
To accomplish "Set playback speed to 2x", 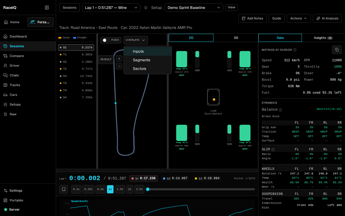I will coord(130,189).
